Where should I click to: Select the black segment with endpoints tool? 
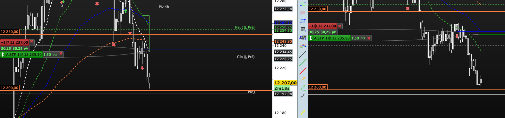[x=303, y=96]
